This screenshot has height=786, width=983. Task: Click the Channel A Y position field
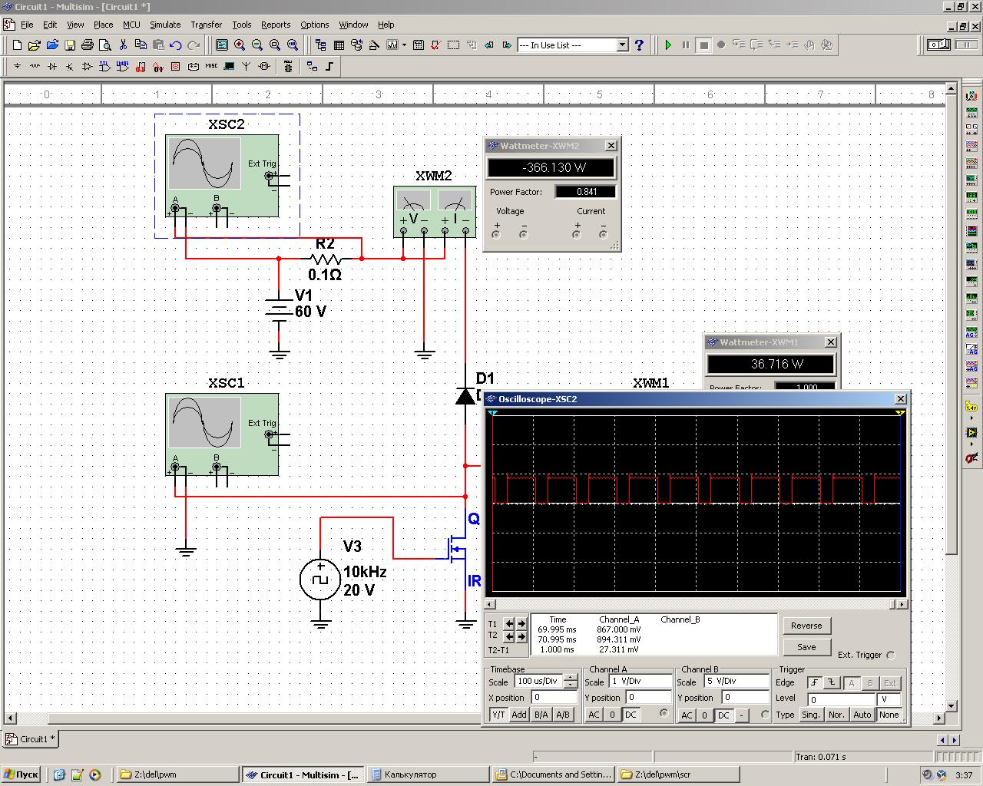pyautogui.click(x=648, y=698)
